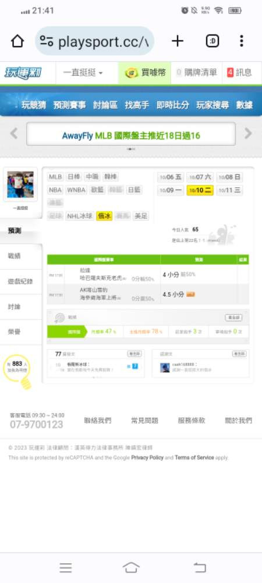The image size is (262, 583).
Task: Select the 10/11 三 date
Action: (229, 191)
